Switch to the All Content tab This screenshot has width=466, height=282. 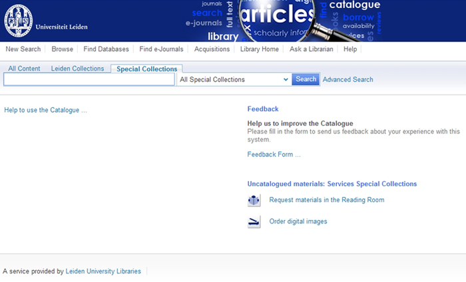(24, 69)
